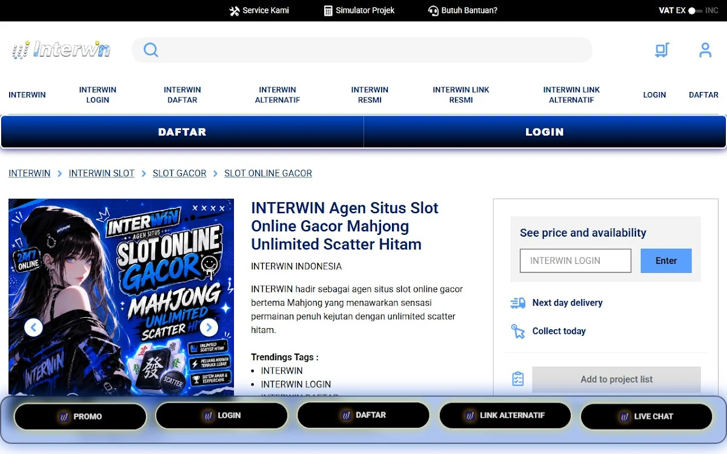The image size is (727, 454).
Task: Open the INTERWIN LINK RESMI menu item
Action: click(x=461, y=95)
